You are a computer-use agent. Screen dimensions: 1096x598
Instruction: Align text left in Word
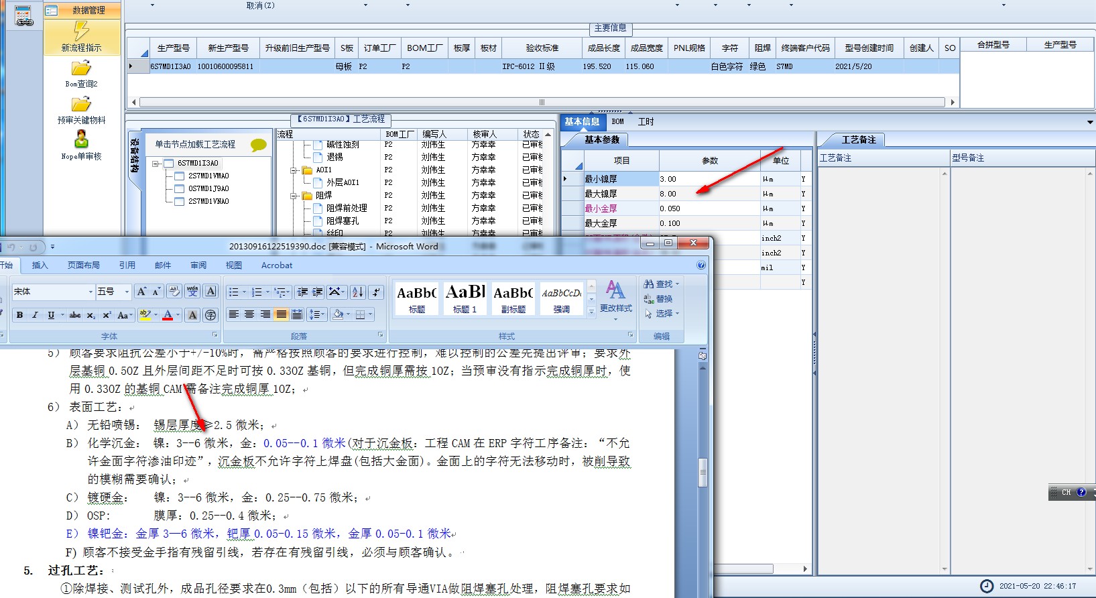[233, 314]
